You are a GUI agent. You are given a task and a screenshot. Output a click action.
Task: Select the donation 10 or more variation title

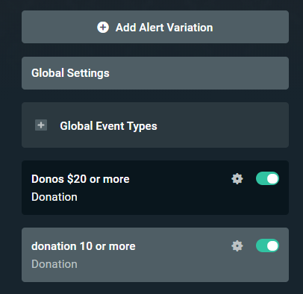84,246
